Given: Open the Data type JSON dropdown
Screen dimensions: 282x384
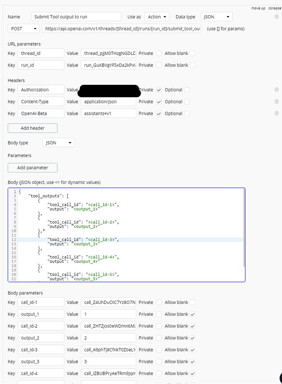Looking at the screenshot, I should coord(216,17).
